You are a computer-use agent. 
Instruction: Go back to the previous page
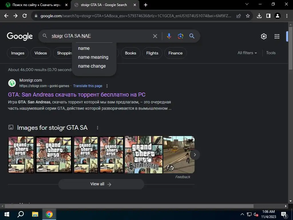tap(6, 16)
